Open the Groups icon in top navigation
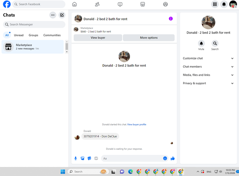This screenshot has height=176, width=239. tap(165, 4)
